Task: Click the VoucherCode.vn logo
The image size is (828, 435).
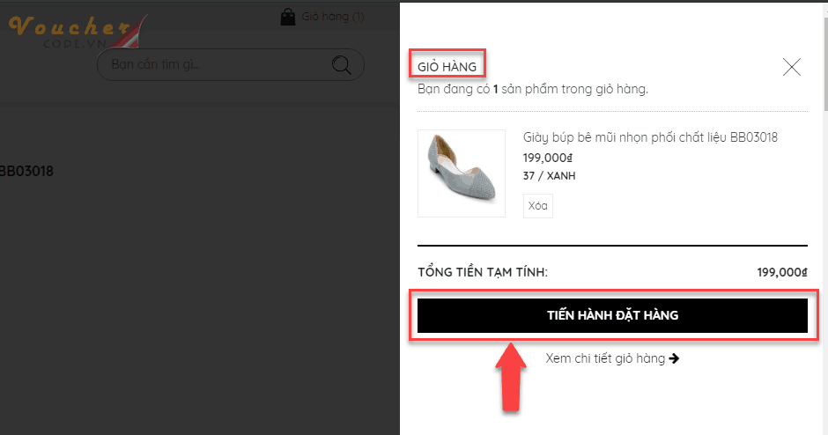Action: coord(74,32)
